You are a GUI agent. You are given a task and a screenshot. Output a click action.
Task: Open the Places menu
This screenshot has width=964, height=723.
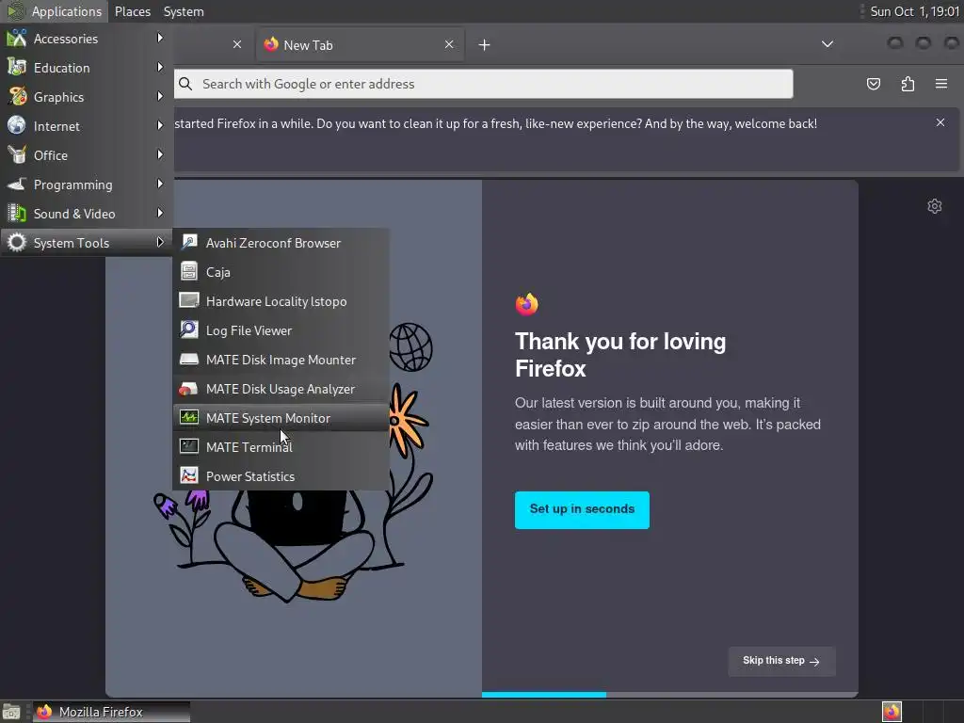pos(132,11)
